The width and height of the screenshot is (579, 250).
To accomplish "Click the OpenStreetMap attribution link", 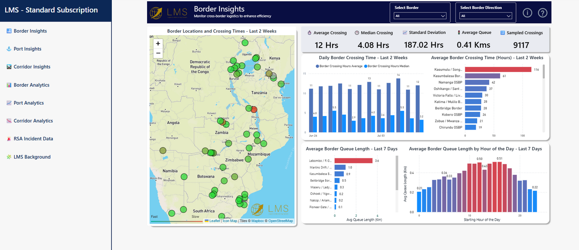I will [x=280, y=221].
